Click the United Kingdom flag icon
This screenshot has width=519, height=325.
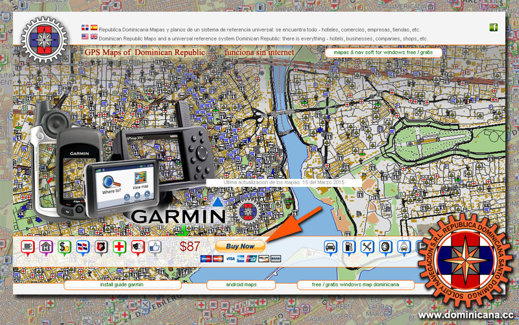(x=94, y=36)
